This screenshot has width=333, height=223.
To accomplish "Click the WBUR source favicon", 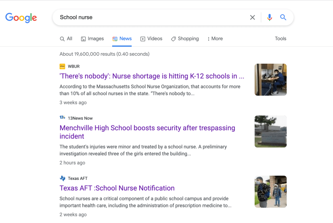I will click(x=62, y=67).
